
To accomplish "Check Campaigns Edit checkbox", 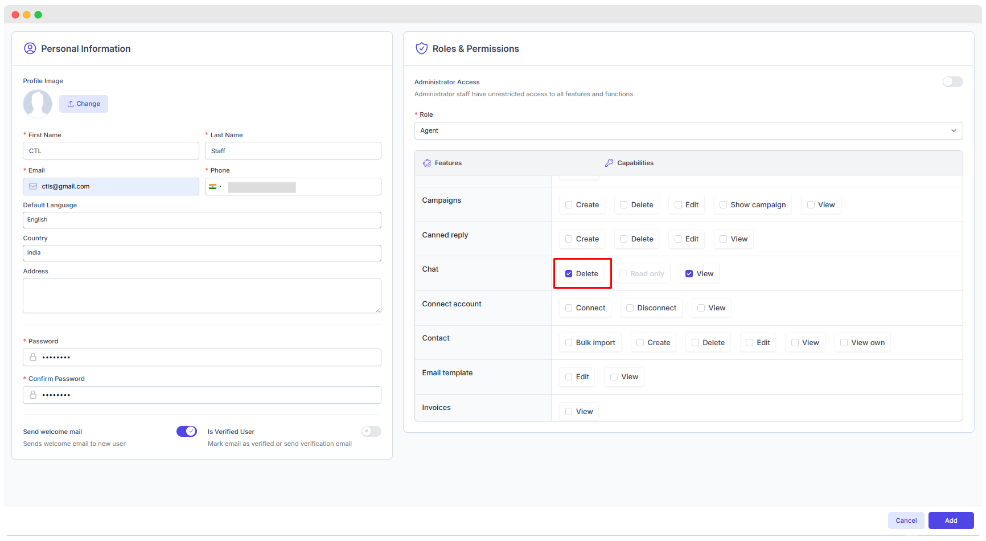I will [x=678, y=205].
